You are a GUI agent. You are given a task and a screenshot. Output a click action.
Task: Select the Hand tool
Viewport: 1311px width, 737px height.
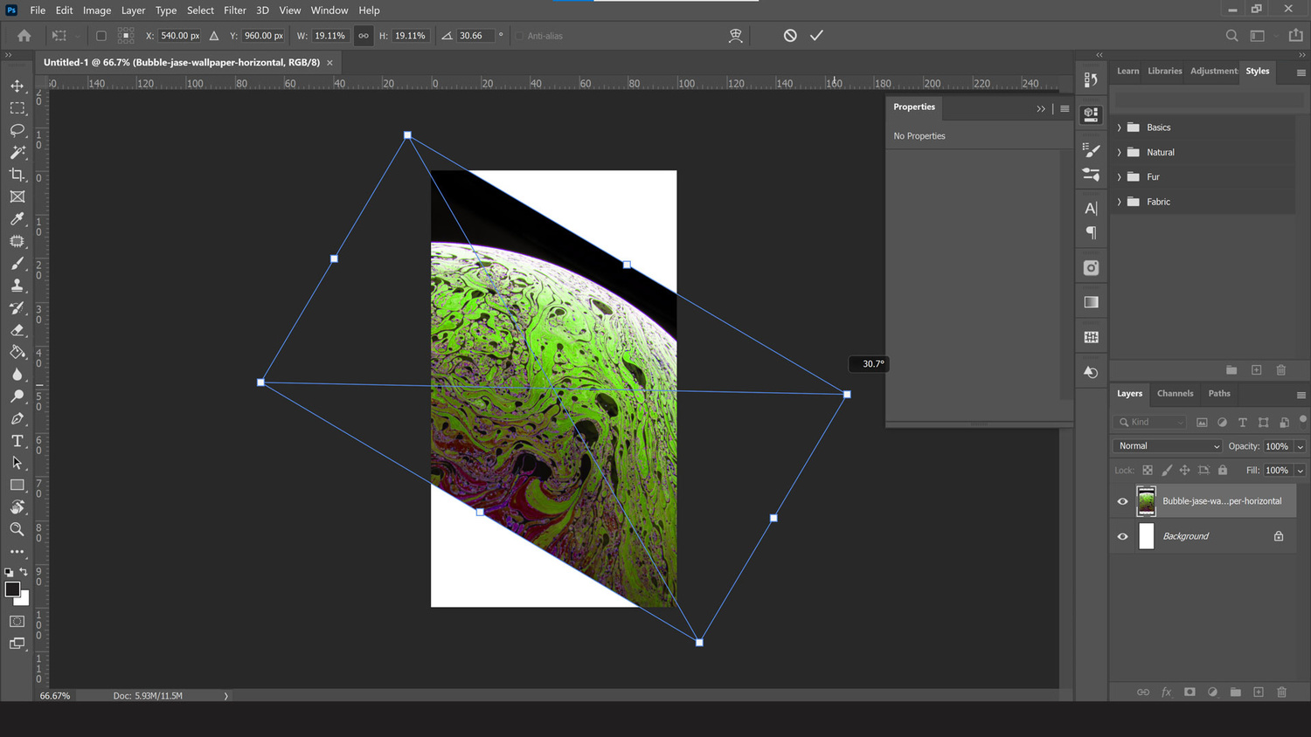(17, 507)
